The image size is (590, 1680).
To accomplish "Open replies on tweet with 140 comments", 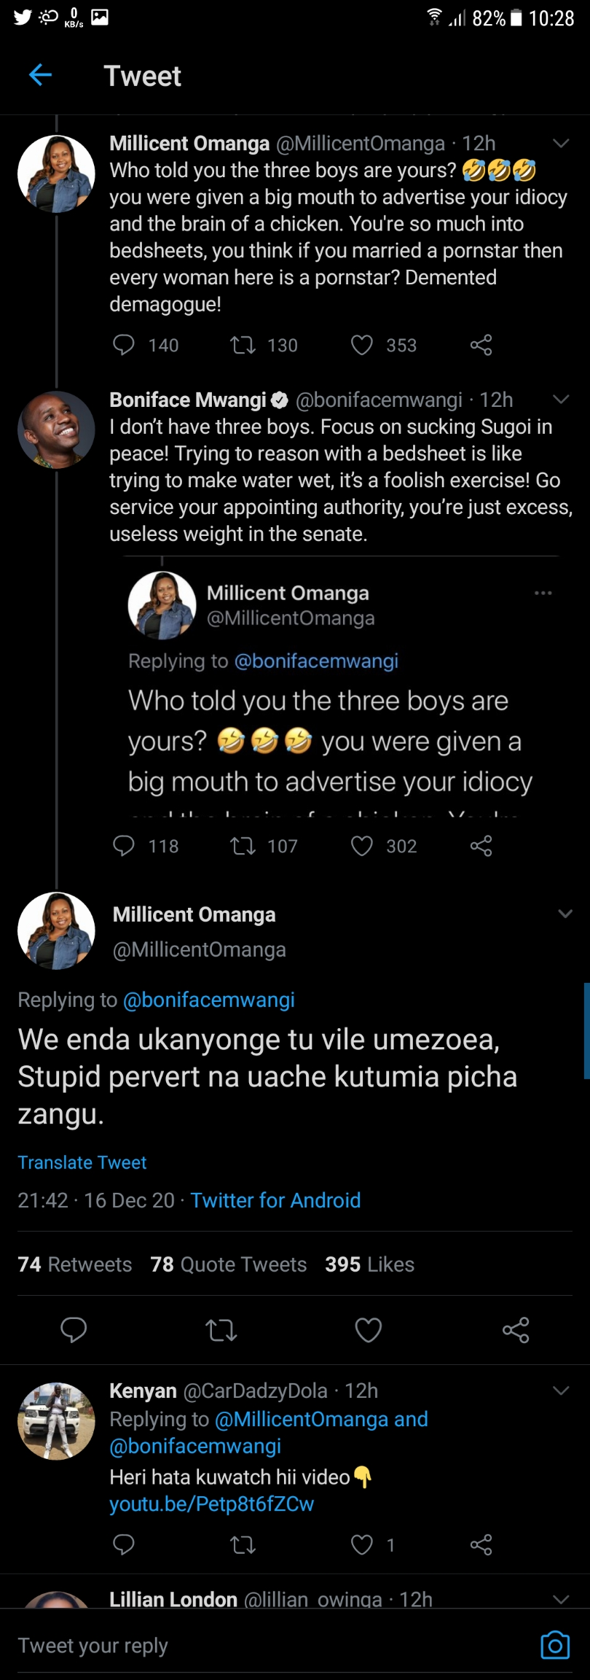I will pos(124,345).
